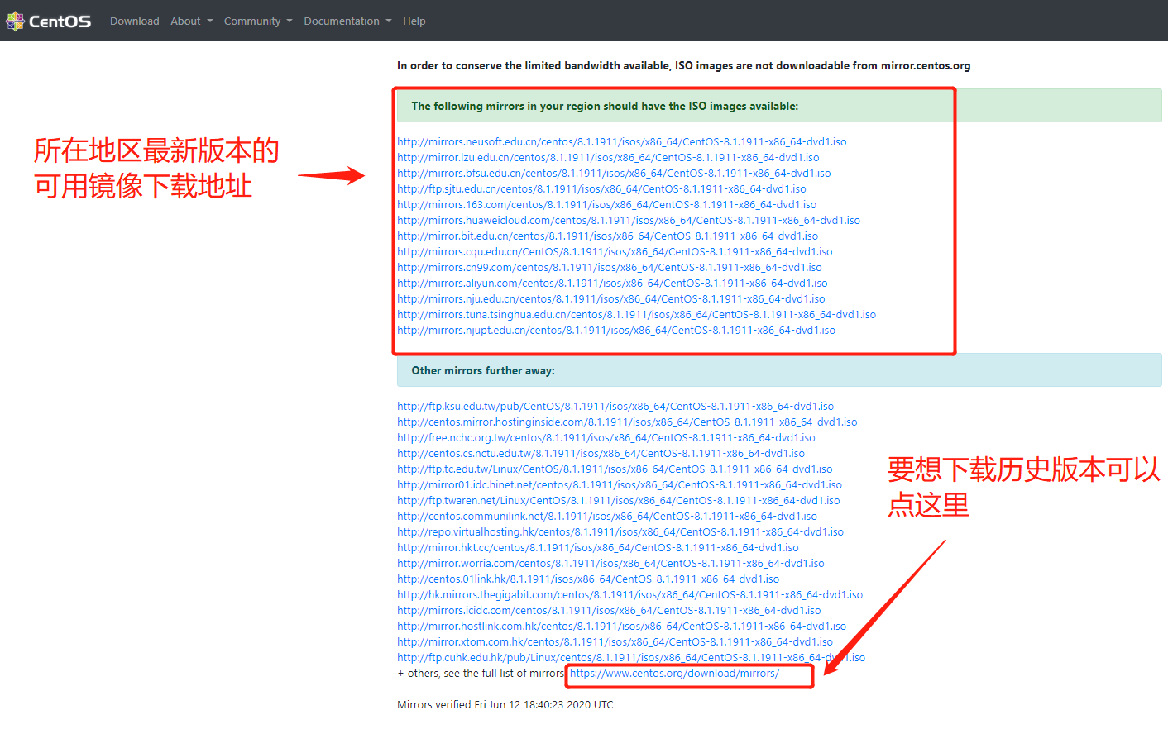Open the ftp.sjtu.edu.cn ISO link

click(601, 189)
